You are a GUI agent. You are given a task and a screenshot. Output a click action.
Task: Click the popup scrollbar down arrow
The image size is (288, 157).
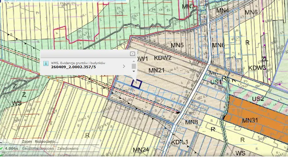coord(134,71)
